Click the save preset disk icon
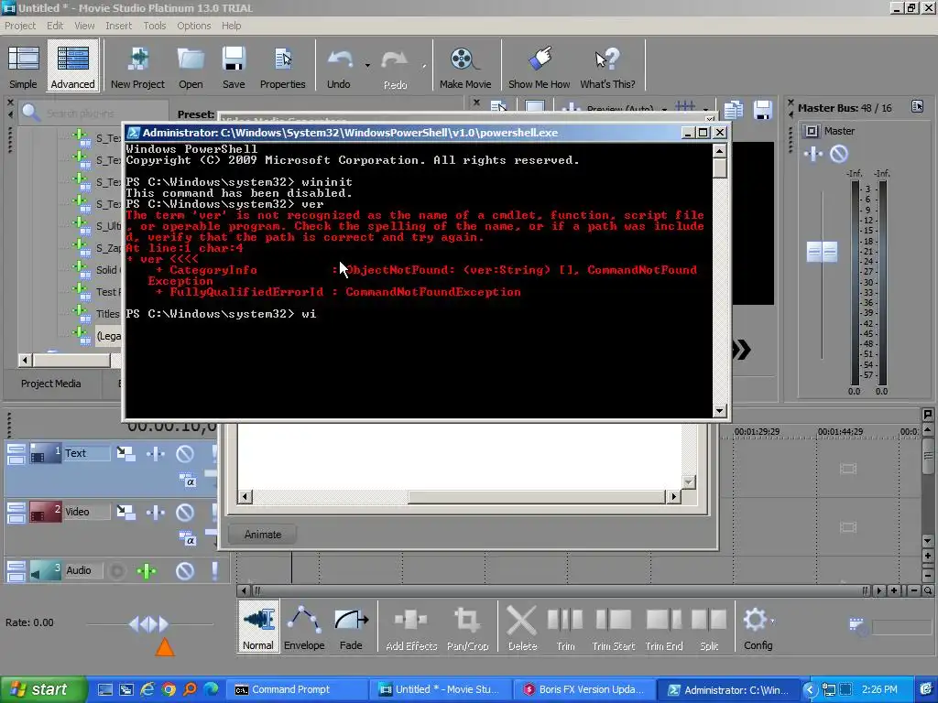This screenshot has width=938, height=703. click(x=762, y=110)
